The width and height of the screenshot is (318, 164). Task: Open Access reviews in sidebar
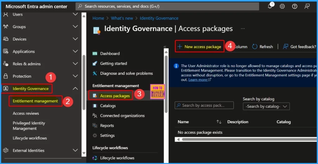(26, 113)
